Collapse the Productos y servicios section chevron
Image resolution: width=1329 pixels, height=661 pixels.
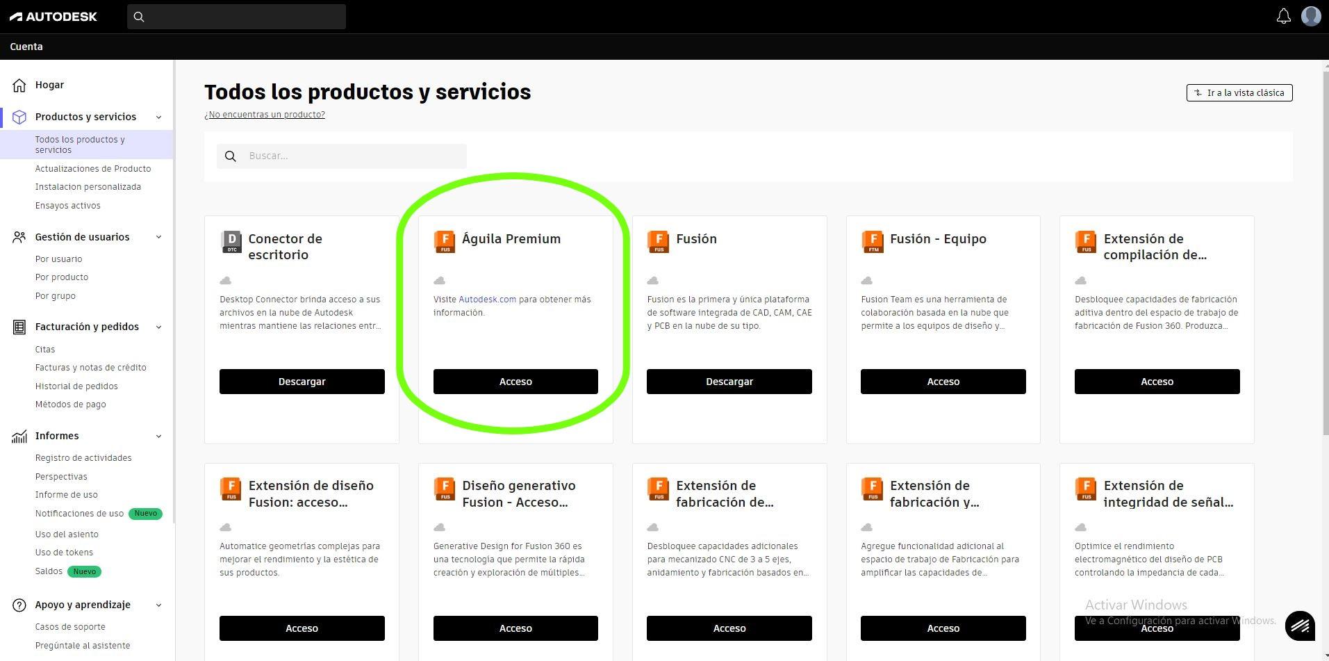[x=158, y=117]
